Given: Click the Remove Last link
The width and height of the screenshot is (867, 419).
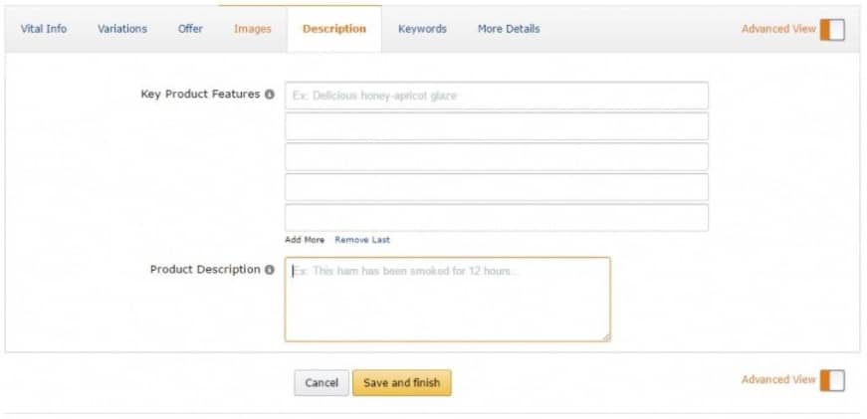Looking at the screenshot, I should click(x=362, y=240).
